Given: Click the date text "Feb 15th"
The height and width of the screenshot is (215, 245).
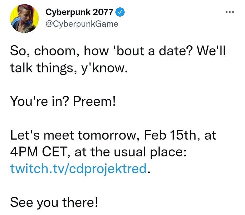Looking at the screenshot, I should pyautogui.click(x=170, y=135).
